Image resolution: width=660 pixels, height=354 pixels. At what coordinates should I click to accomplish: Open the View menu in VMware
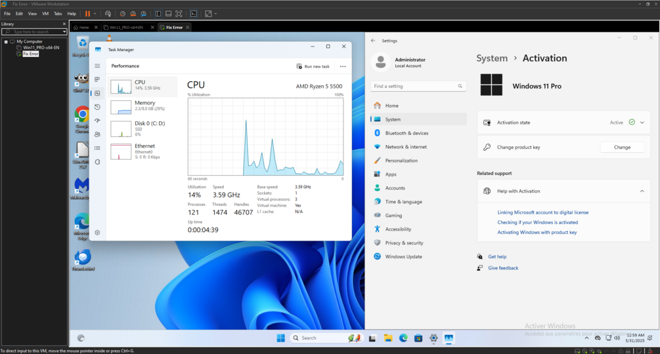pyautogui.click(x=32, y=14)
